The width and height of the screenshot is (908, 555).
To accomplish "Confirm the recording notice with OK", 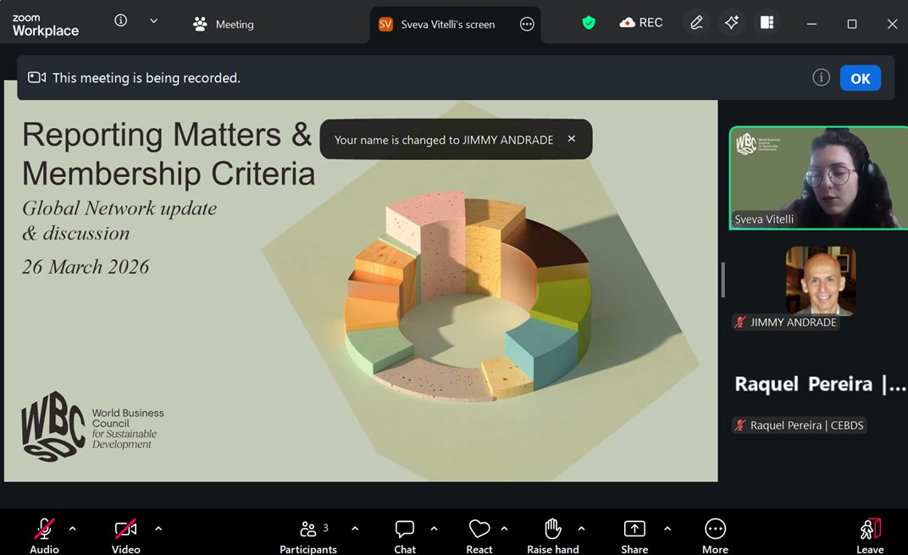I will coord(861,78).
